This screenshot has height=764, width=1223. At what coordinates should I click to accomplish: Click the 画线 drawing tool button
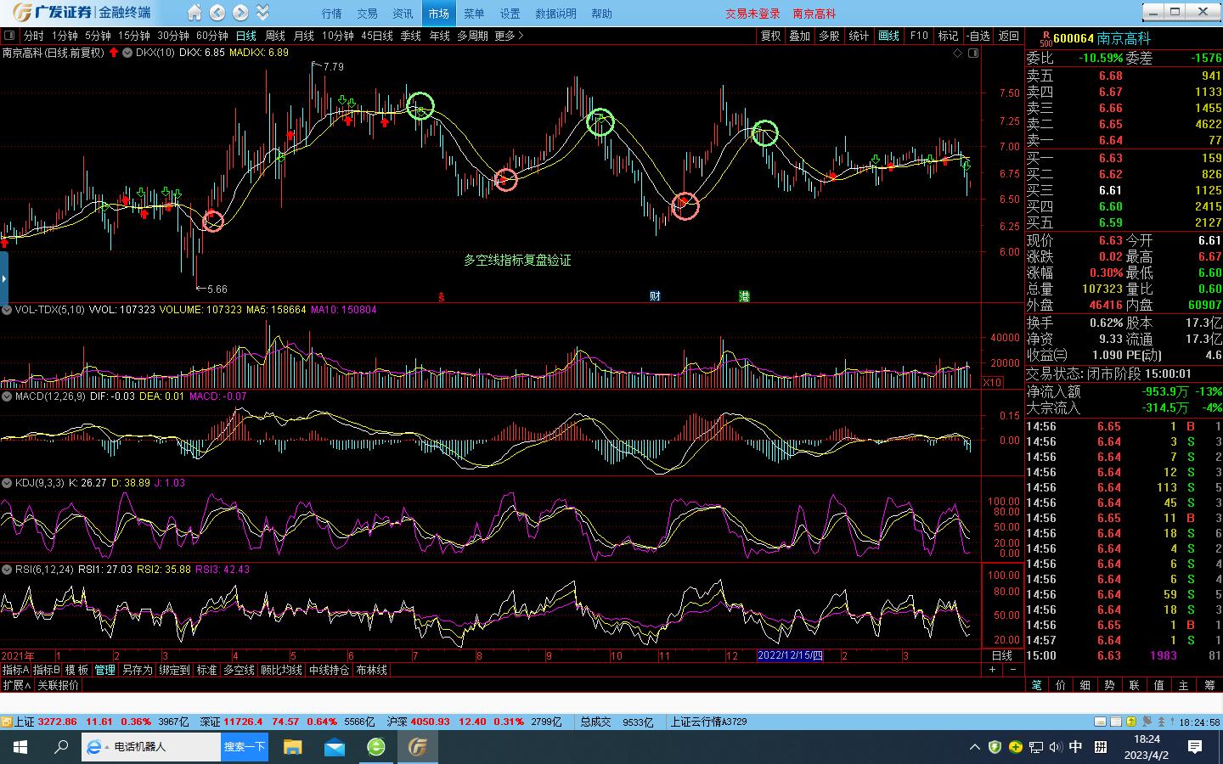pyautogui.click(x=888, y=36)
